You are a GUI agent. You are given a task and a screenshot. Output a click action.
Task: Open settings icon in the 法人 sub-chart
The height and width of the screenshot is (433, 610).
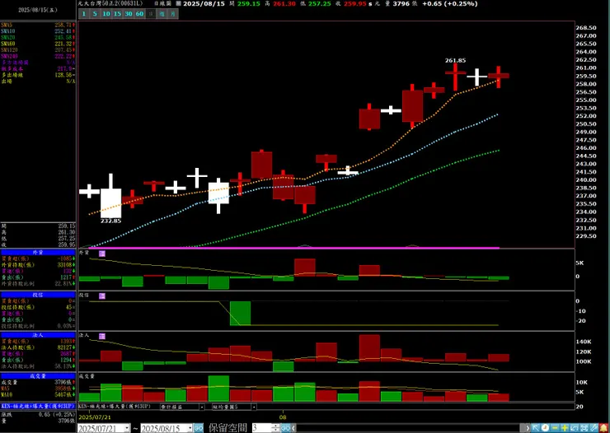pos(102,337)
